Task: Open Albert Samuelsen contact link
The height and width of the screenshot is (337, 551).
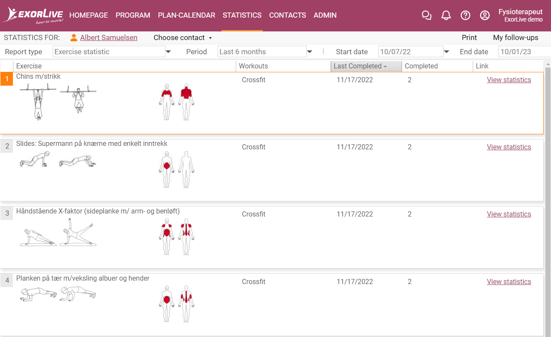Action: pos(109,37)
